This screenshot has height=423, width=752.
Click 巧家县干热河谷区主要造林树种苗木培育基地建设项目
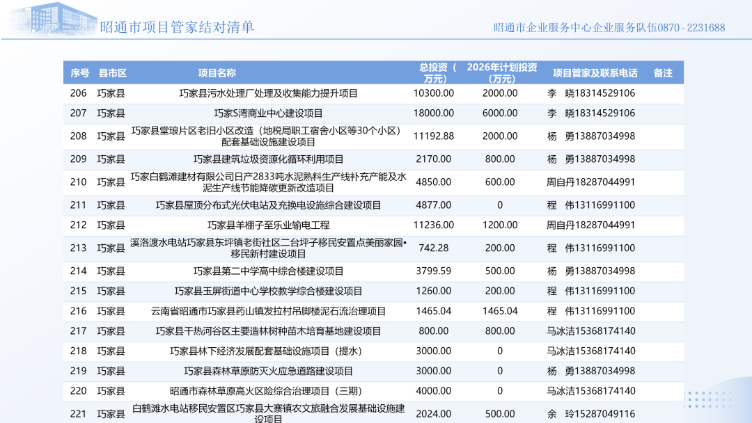(x=268, y=332)
